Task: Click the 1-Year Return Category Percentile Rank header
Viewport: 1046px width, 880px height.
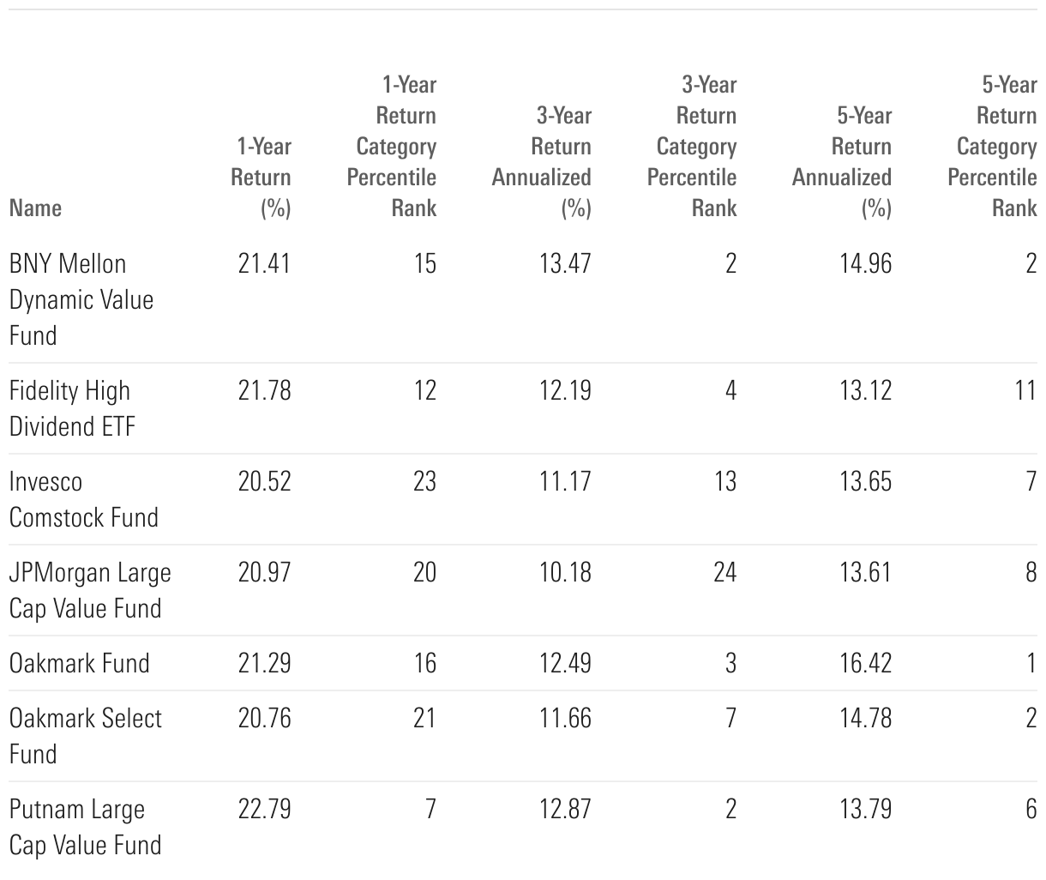Action: click(393, 146)
